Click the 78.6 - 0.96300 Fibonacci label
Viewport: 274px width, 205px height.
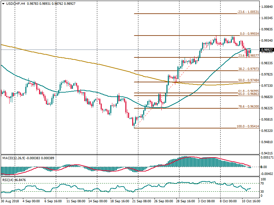[249, 107]
